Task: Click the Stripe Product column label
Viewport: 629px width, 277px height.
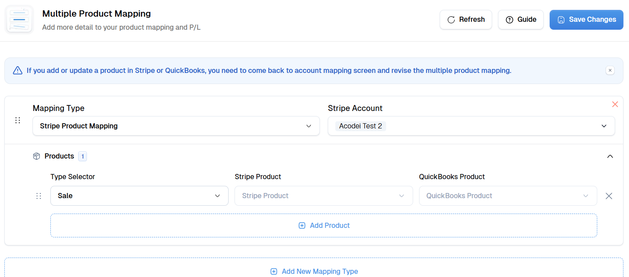Action: point(258,177)
